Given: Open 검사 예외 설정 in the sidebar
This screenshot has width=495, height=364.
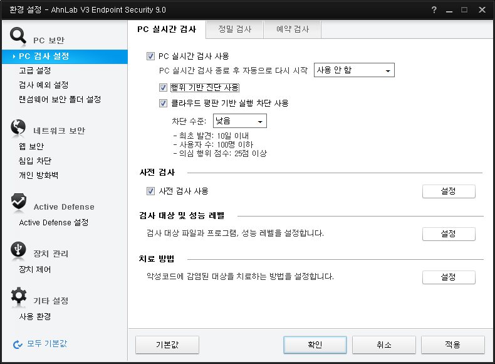Looking at the screenshot, I should tap(44, 85).
